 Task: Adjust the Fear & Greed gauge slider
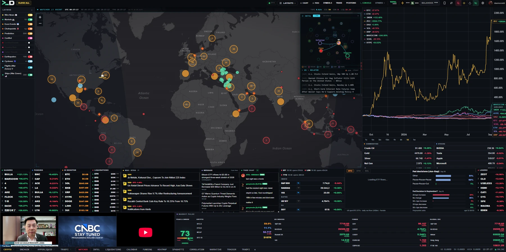(189, 239)
